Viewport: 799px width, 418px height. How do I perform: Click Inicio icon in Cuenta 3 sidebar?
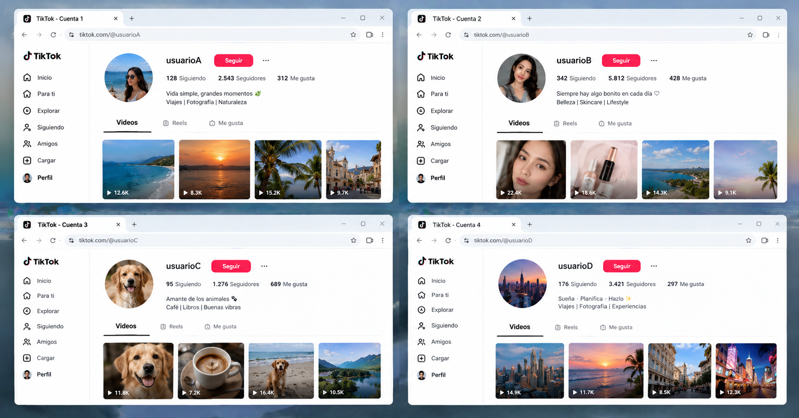point(27,281)
